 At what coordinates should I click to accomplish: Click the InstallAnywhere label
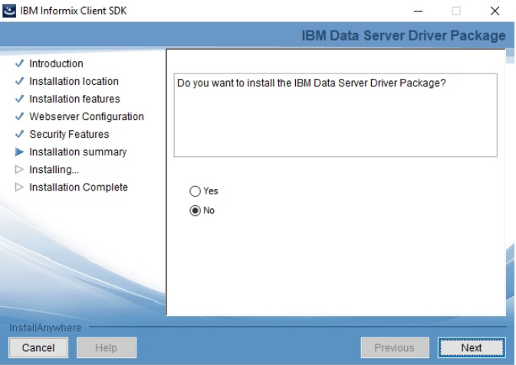point(45,328)
